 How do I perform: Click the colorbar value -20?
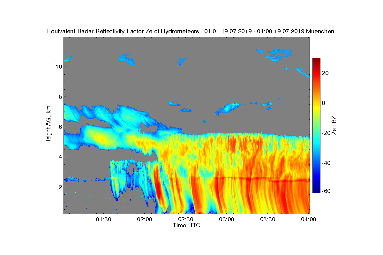click(326, 133)
